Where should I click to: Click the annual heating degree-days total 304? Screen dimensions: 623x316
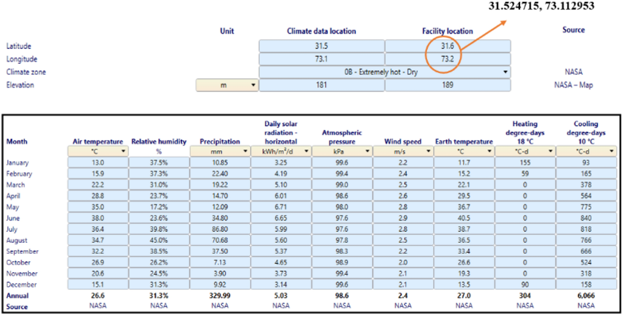(525, 296)
